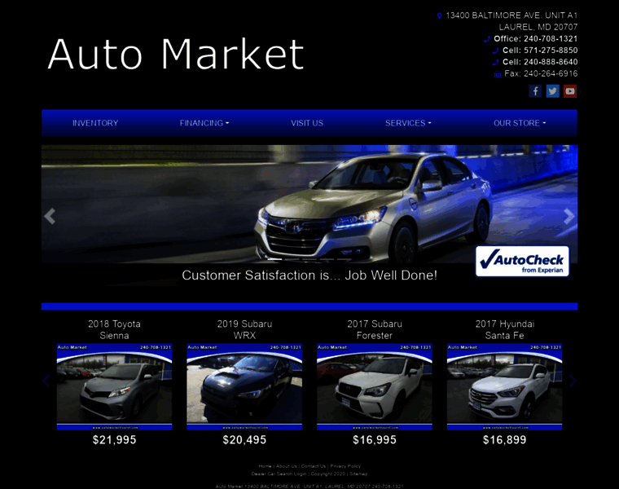Open the 2018 Toyota Sienna title
Image resolution: width=619 pixels, height=489 pixels.
(x=114, y=330)
